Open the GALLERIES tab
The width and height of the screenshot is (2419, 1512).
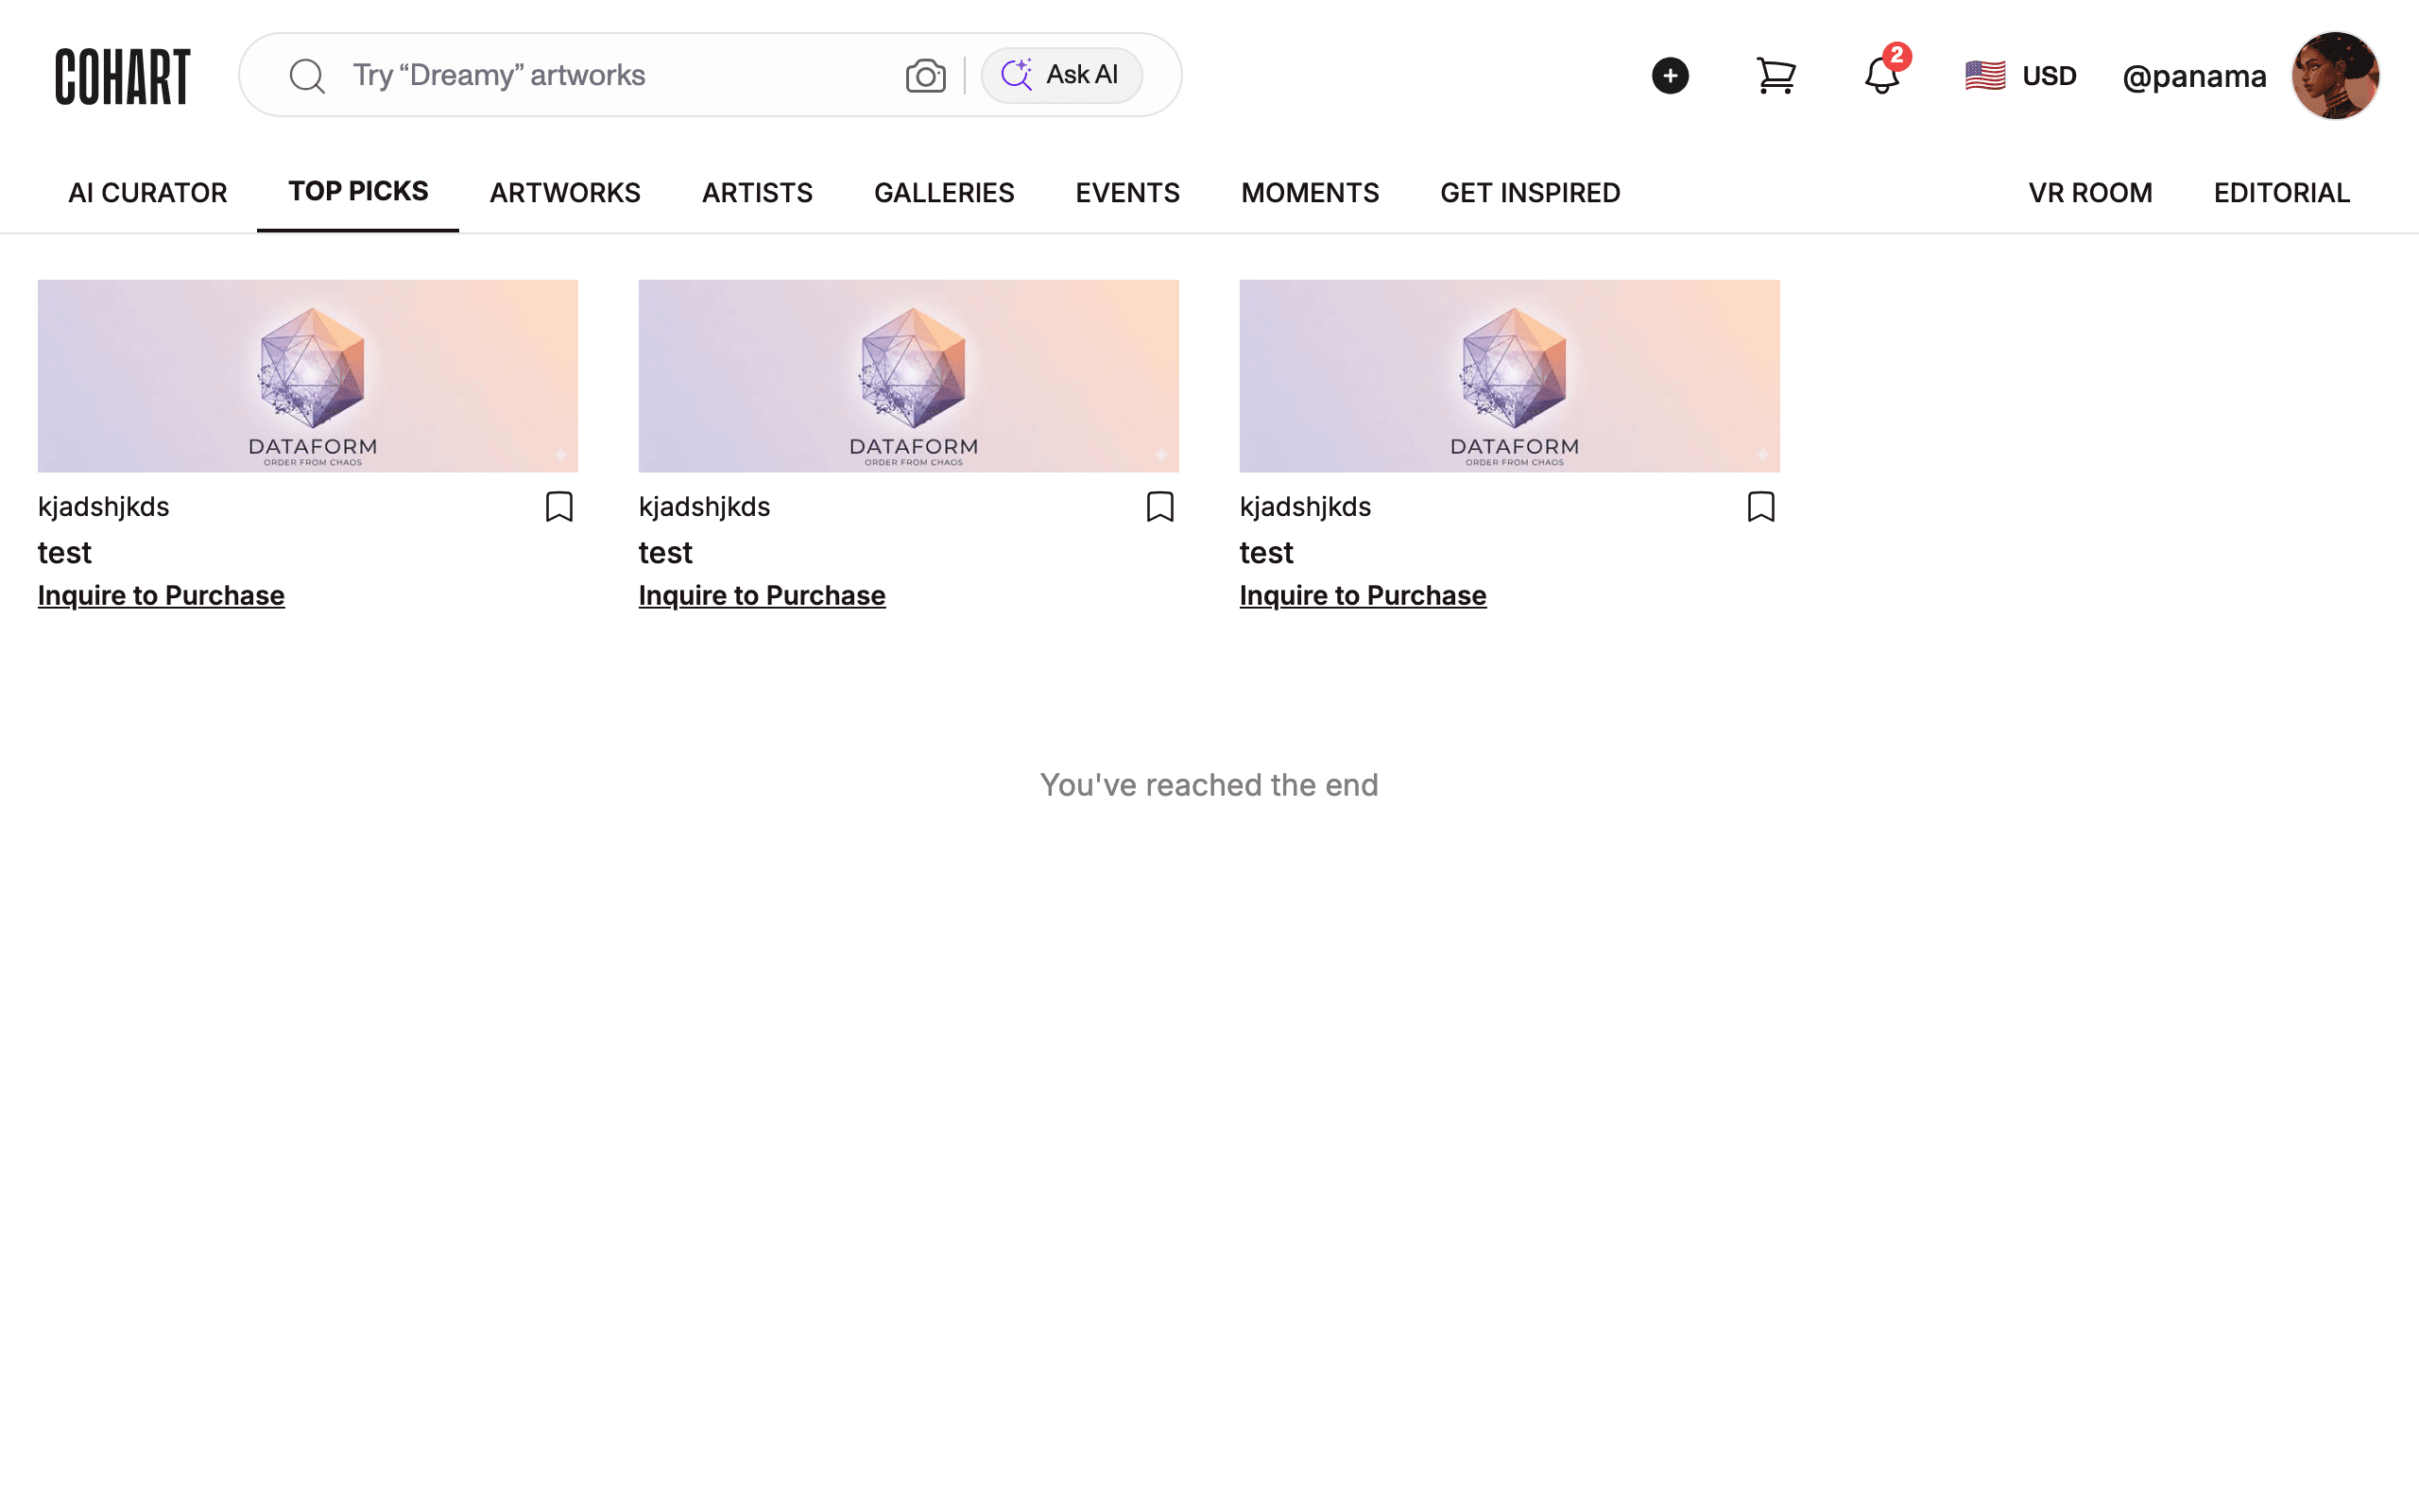[944, 192]
